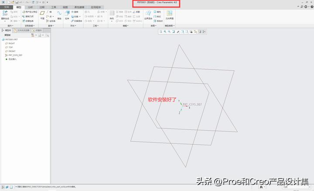Viewport: 314px width, 191px height.
Task: Select the 扫描 (Sweep) tool
Action: 75,17
